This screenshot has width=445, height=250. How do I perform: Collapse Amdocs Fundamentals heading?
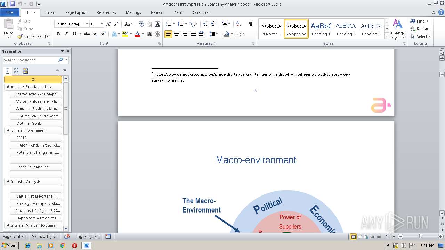click(x=8, y=87)
